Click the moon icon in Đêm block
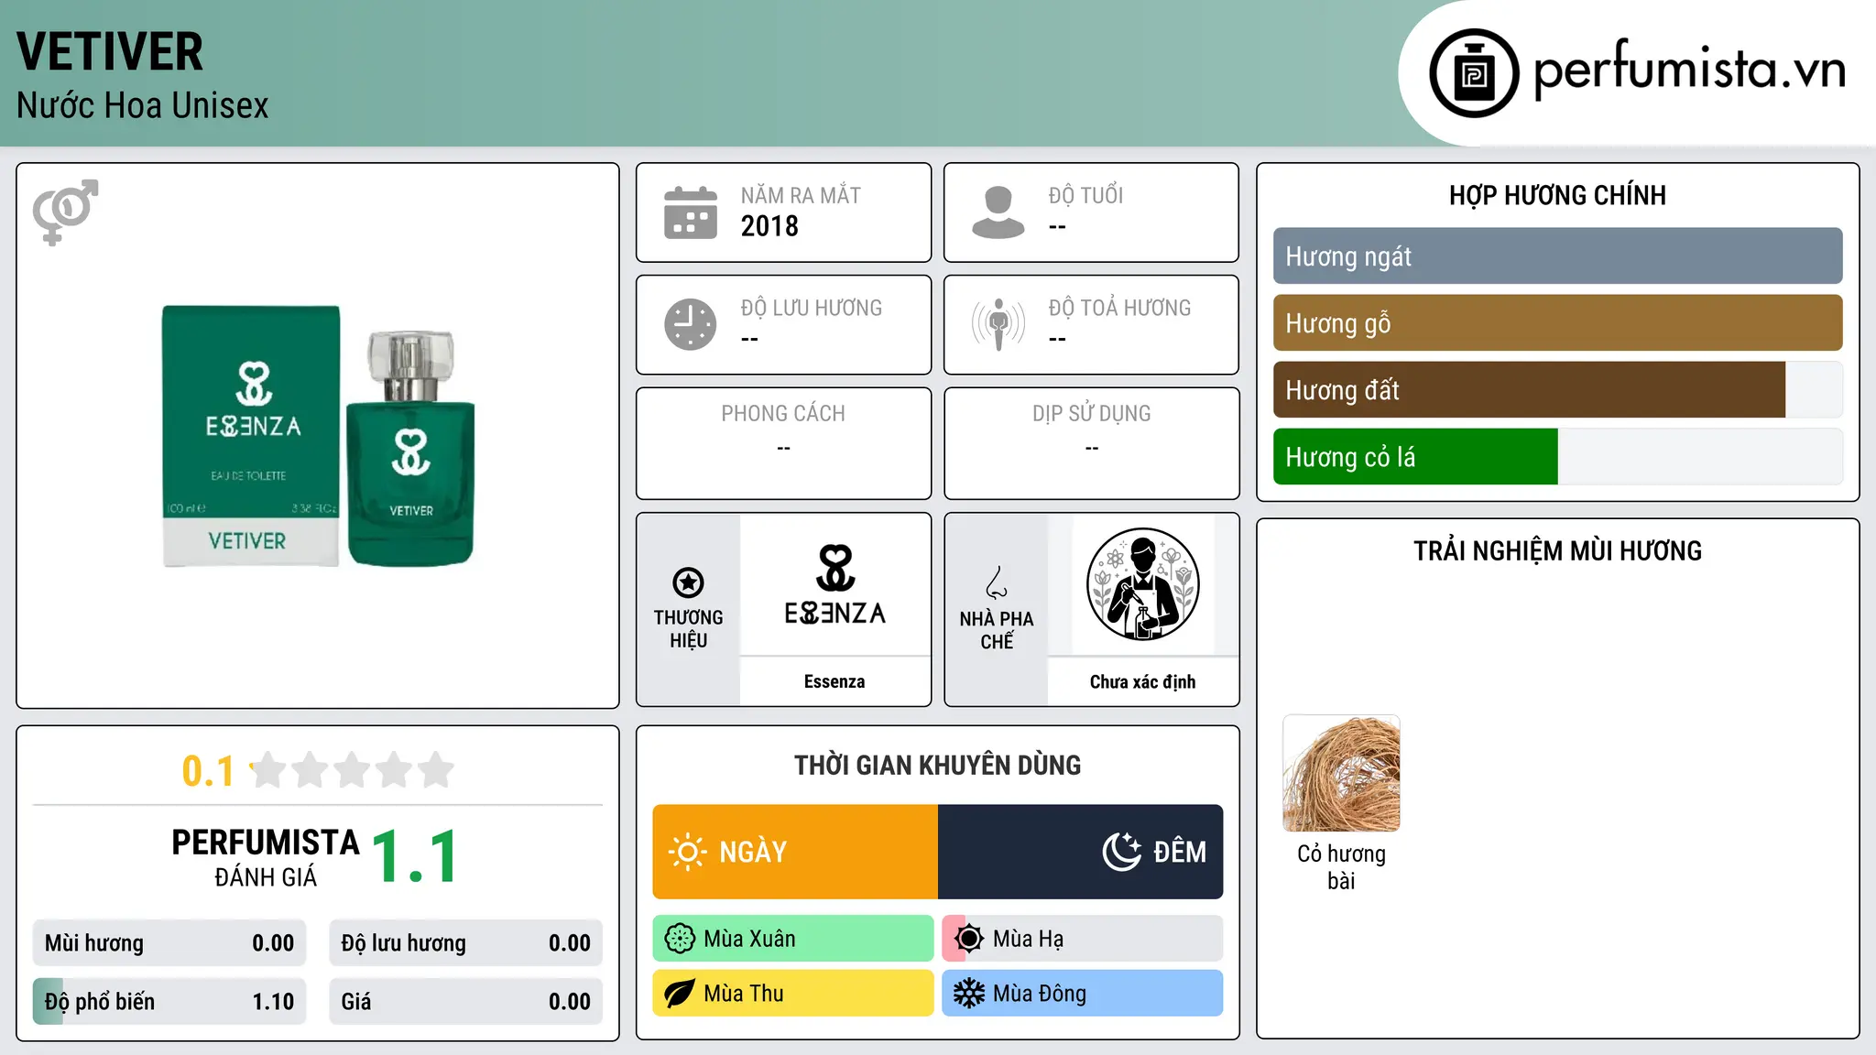The width and height of the screenshot is (1876, 1055). click(x=1121, y=852)
